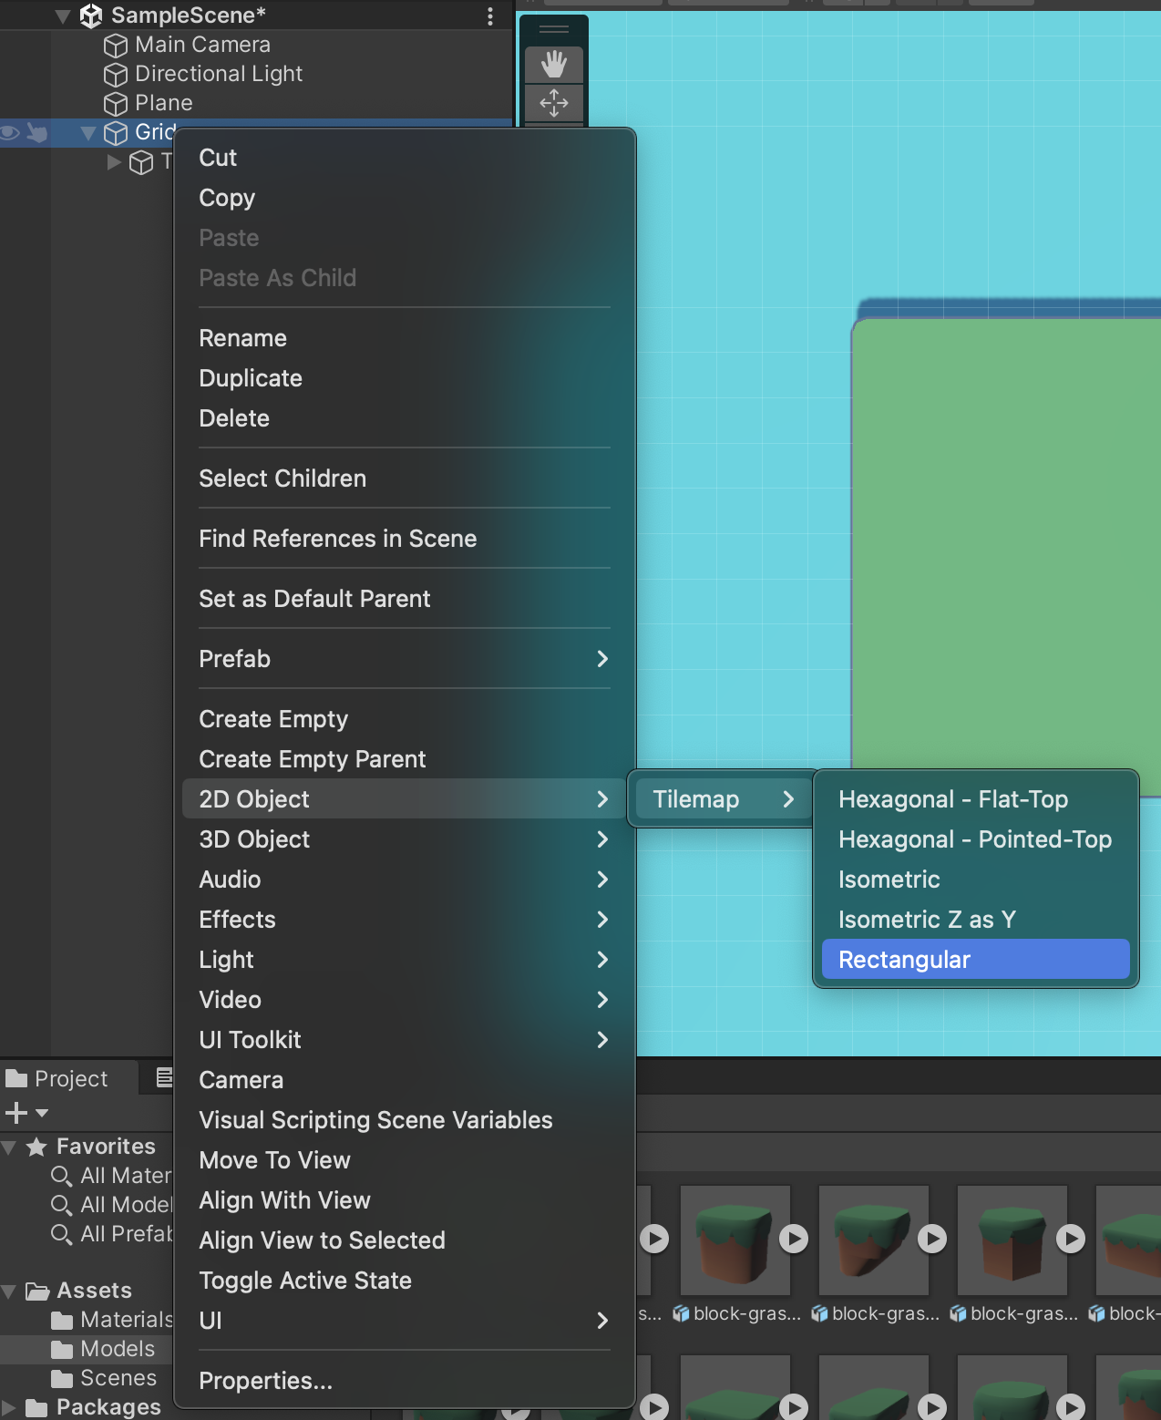Select Rectangular tilemap option
This screenshot has width=1161, height=1420.
[x=975, y=960]
